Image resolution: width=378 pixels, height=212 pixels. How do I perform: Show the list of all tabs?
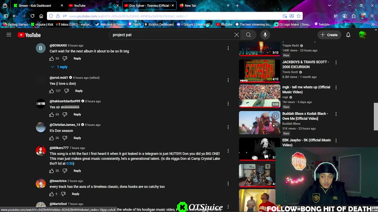point(330,6)
